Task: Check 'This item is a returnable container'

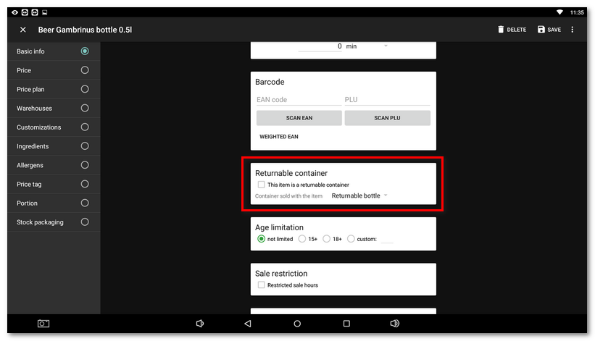Action: tap(261, 185)
